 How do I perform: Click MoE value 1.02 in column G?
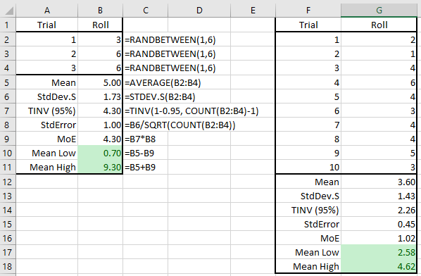(x=379, y=238)
